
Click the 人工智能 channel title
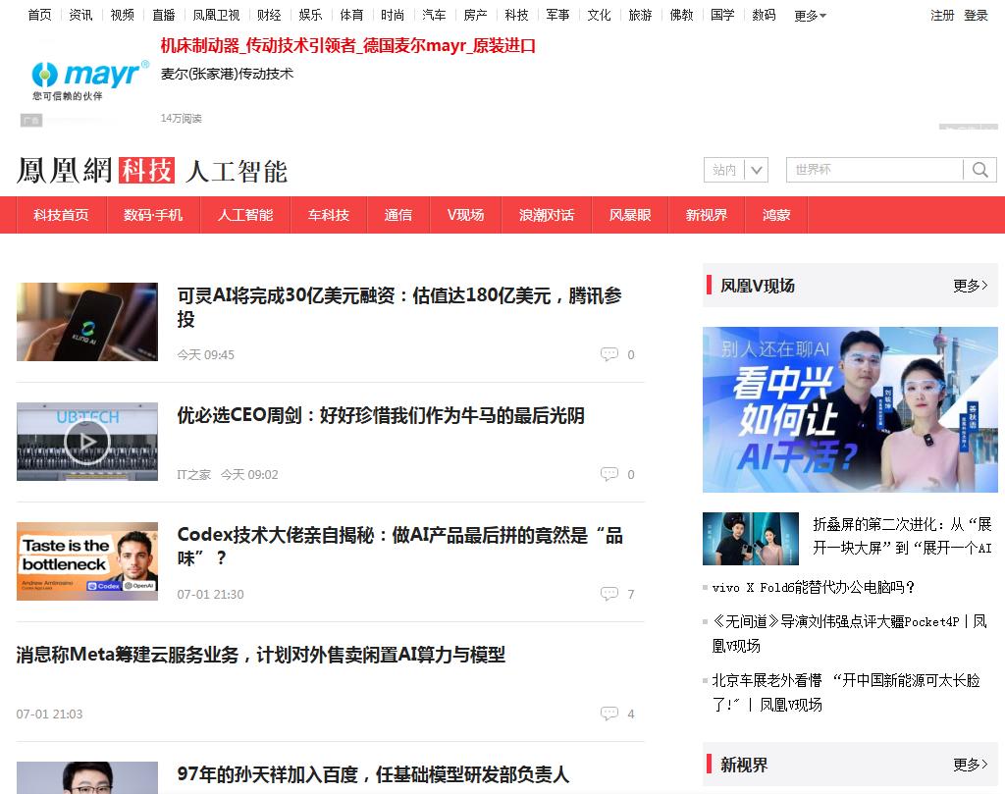(x=237, y=171)
